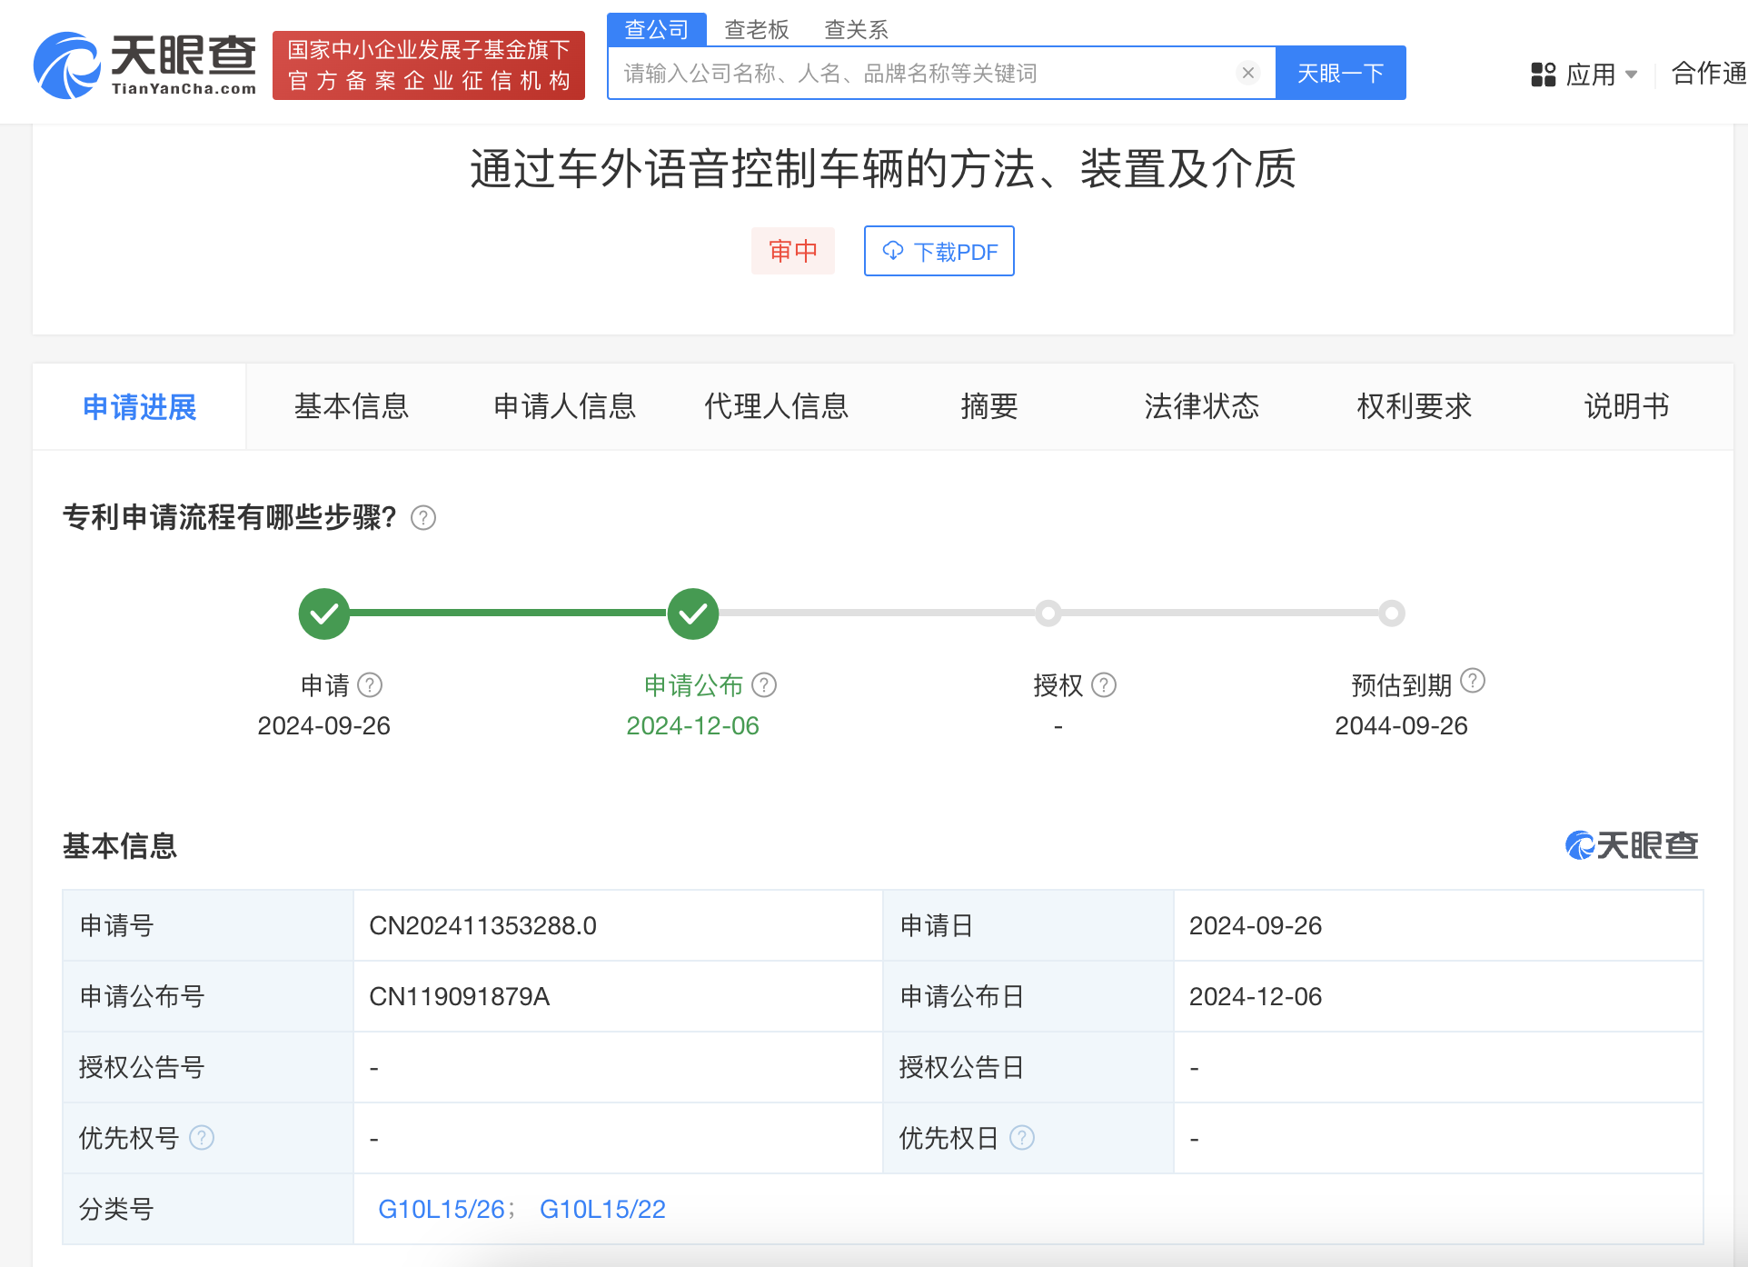Image resolution: width=1748 pixels, height=1267 pixels.
Task: Click the question mark next to 申请公布
Action: click(x=764, y=684)
